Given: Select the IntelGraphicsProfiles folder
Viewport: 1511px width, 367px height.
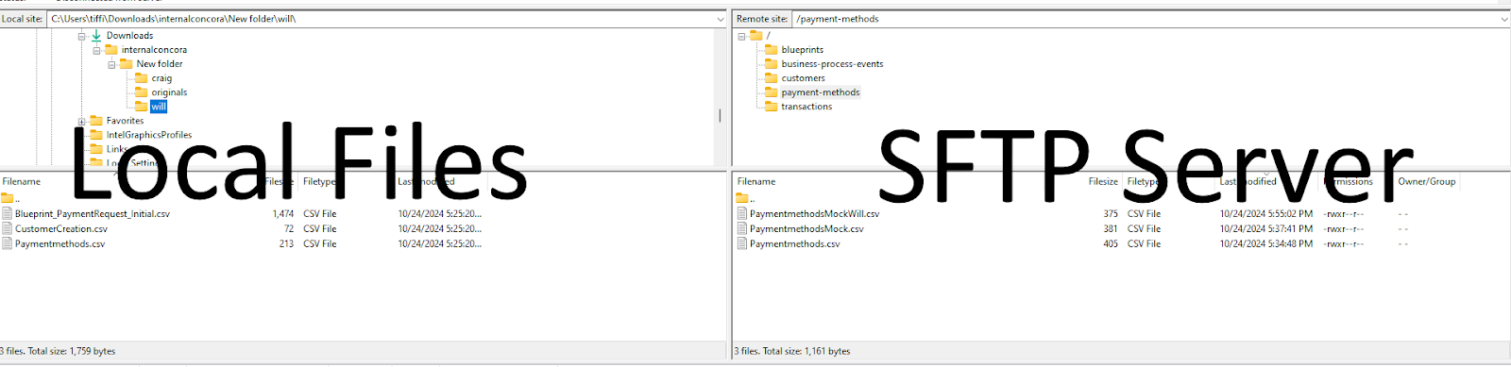Looking at the screenshot, I should (149, 135).
